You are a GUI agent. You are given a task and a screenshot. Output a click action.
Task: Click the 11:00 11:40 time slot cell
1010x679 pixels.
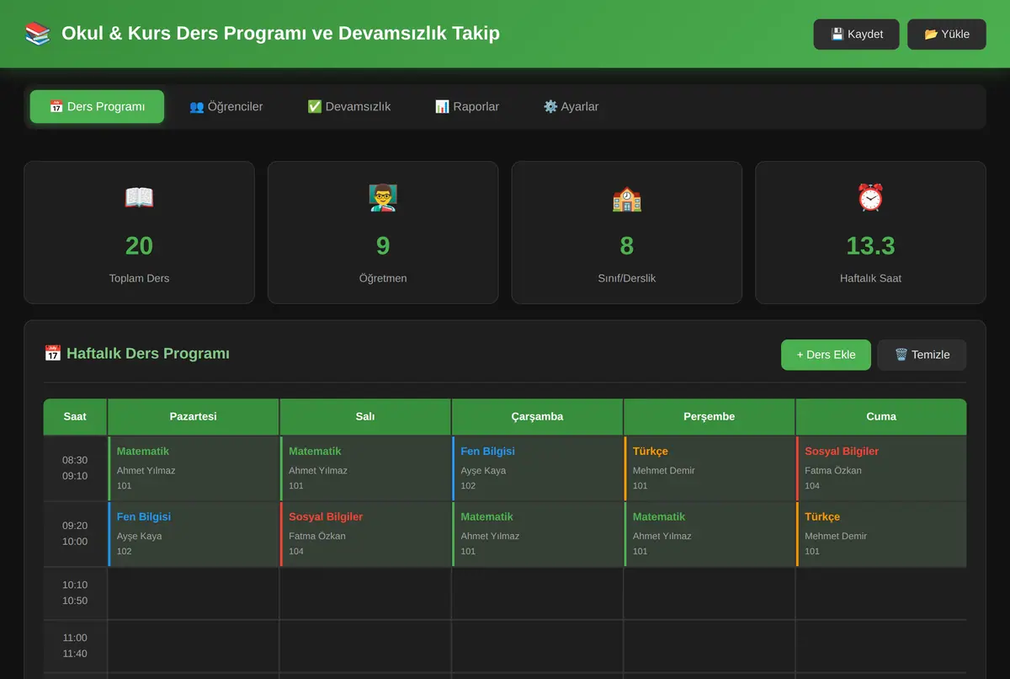[75, 646]
